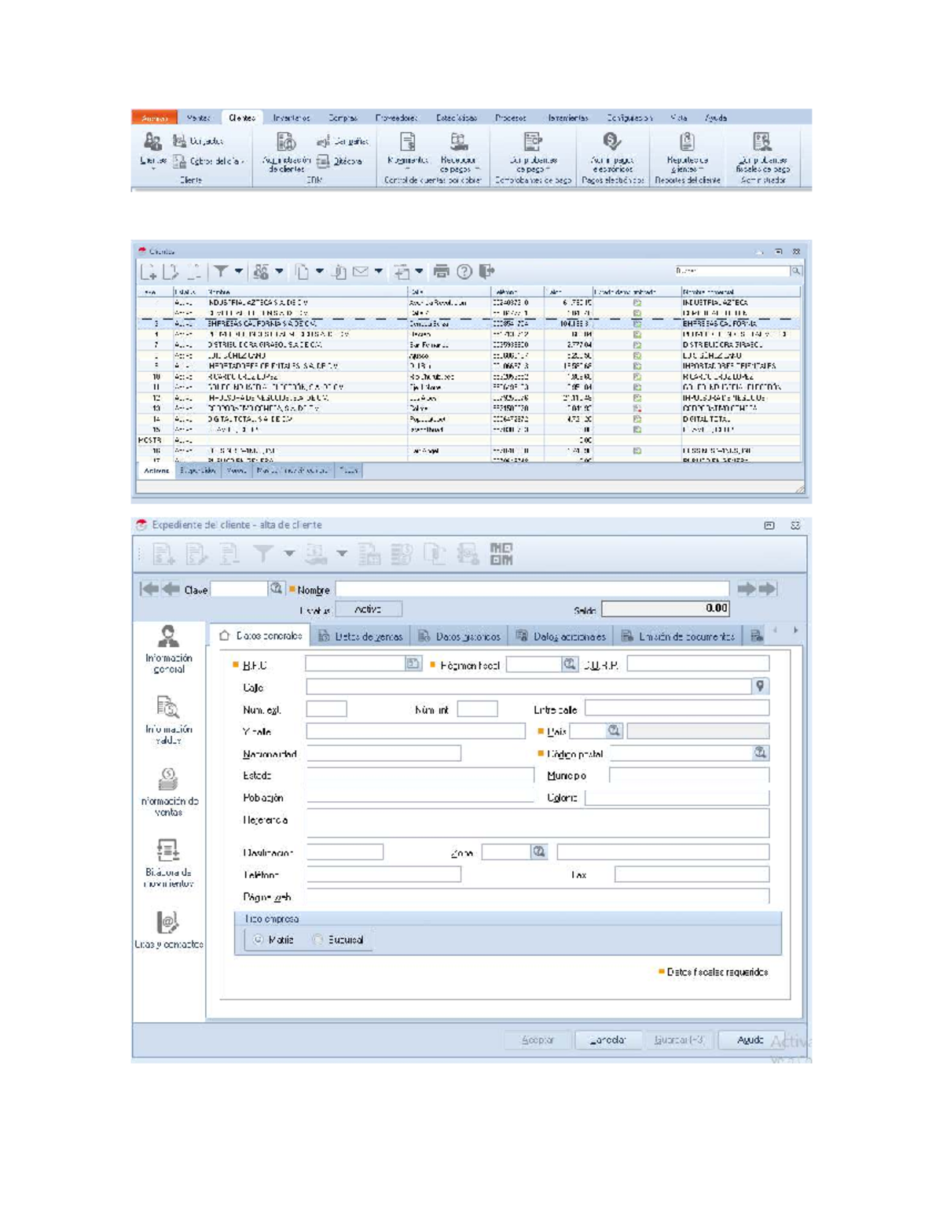Click the Ayuda button at the bottom
This screenshot has height=1221, width=943.
point(750,1039)
